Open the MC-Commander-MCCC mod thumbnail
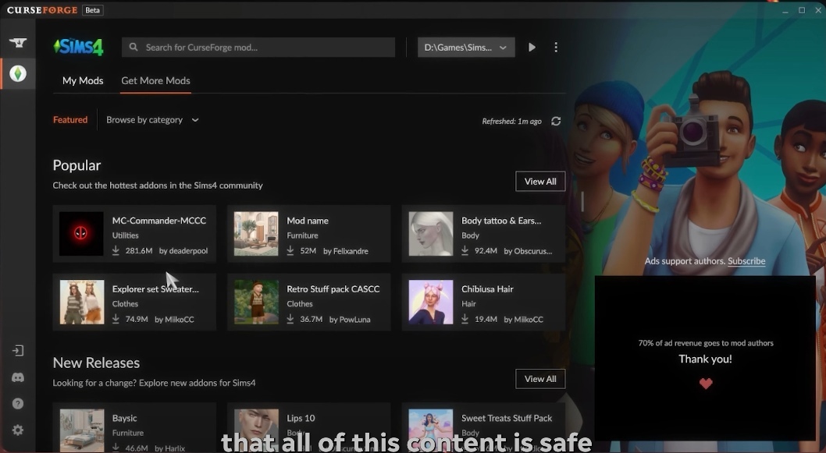 [x=81, y=234]
